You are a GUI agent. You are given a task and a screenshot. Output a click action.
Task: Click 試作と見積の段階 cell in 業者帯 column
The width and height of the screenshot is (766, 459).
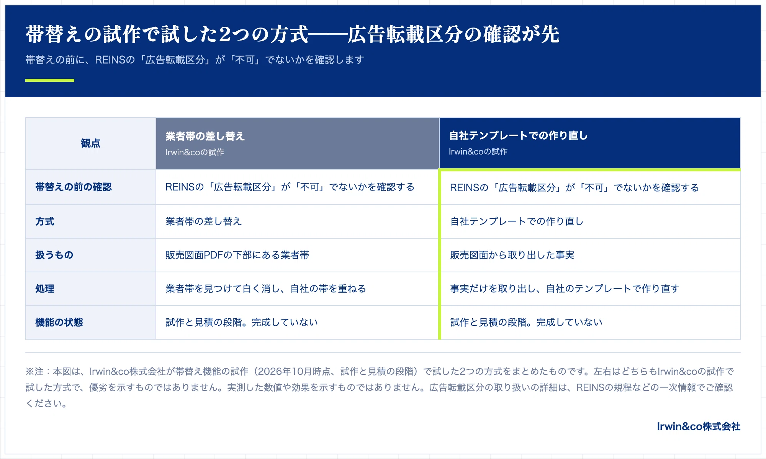[297, 322]
